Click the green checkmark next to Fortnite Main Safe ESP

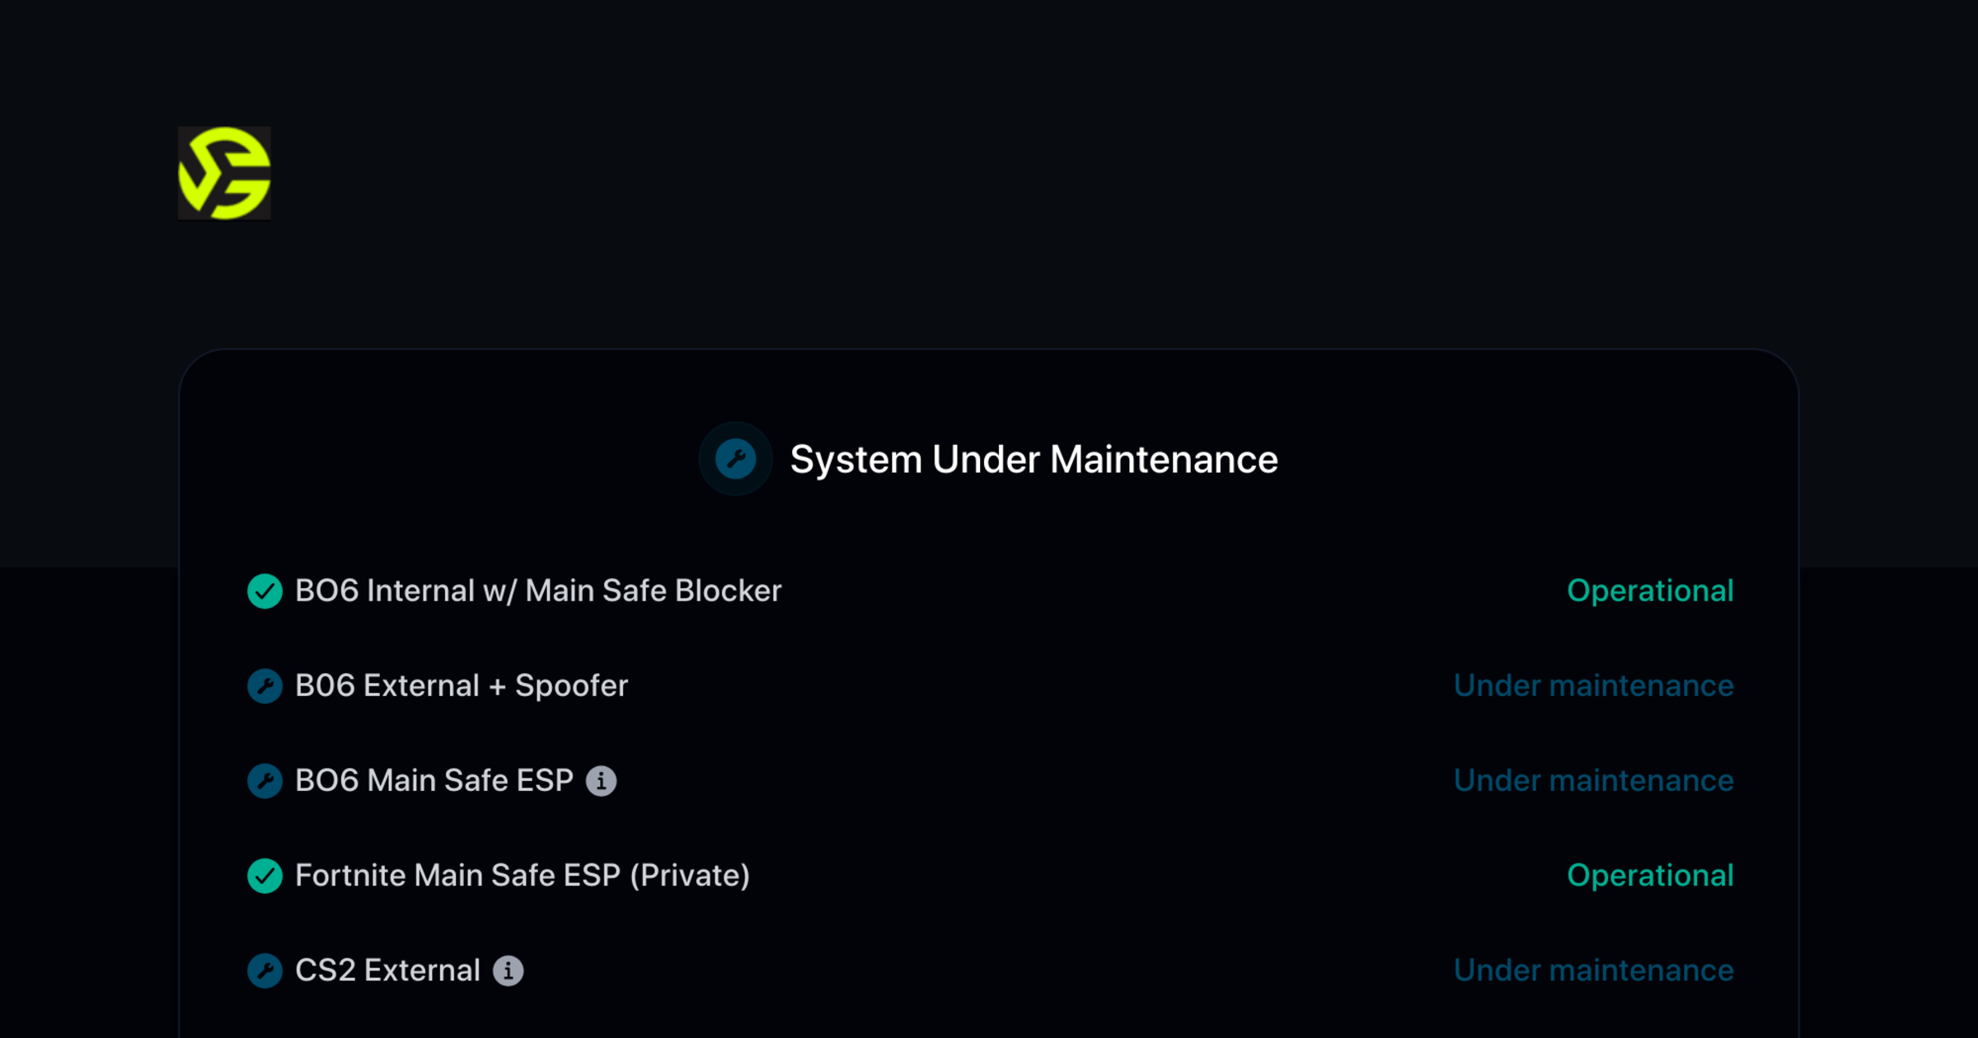(265, 876)
